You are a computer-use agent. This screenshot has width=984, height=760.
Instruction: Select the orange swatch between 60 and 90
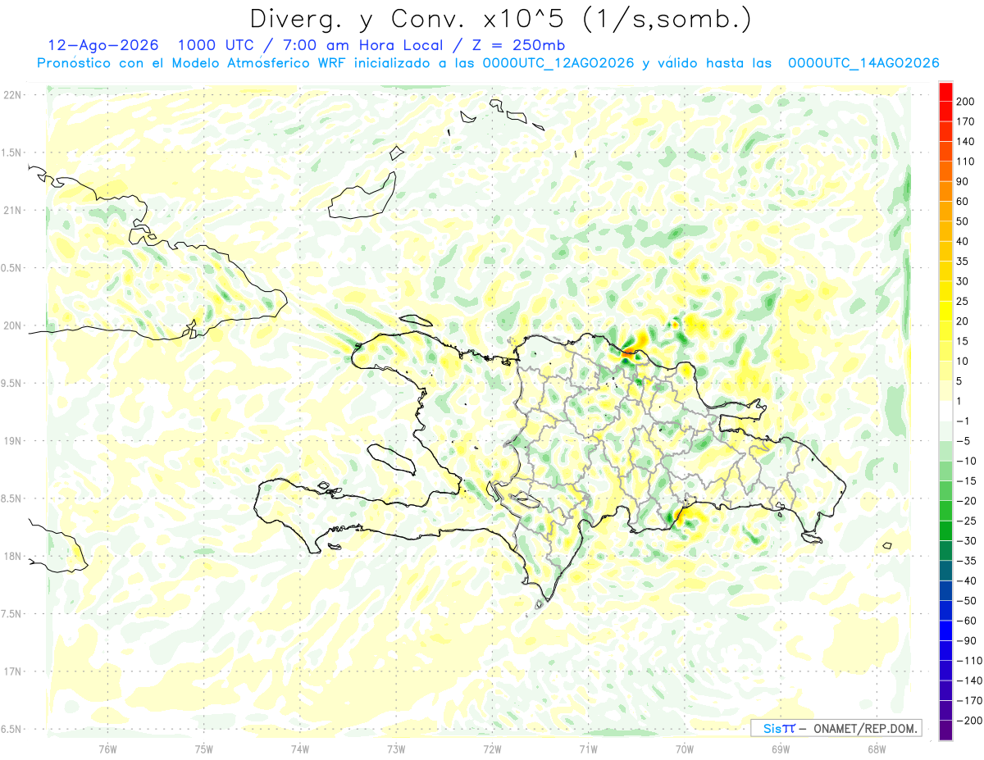(x=945, y=192)
